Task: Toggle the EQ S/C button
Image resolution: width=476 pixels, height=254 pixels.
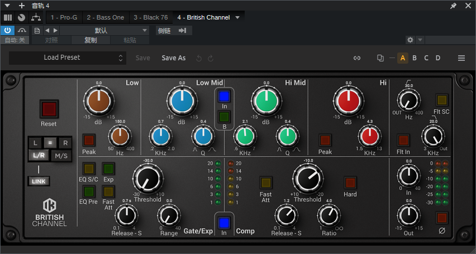Action: point(89,169)
